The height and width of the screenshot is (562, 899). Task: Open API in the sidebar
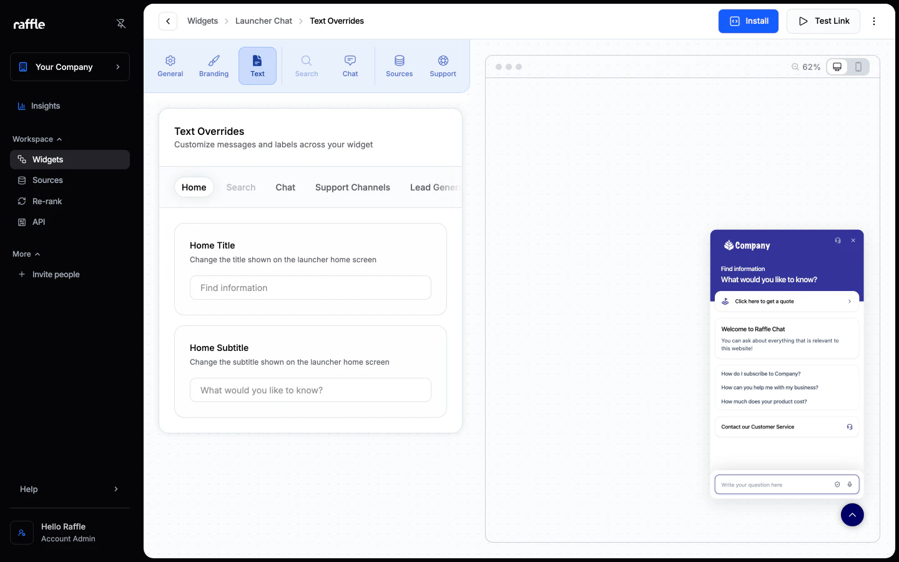pos(70,222)
